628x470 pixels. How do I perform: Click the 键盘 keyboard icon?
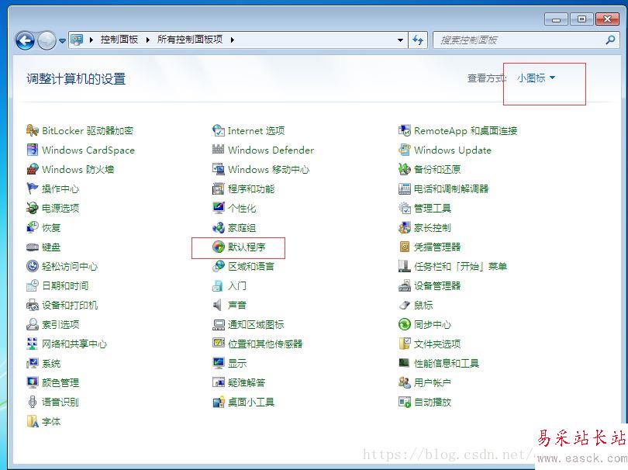point(32,247)
